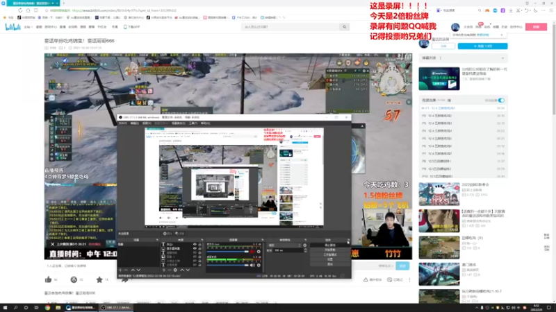The image size is (556, 312).
Task: Move the selected source down in OBS
Action: (x=188, y=270)
